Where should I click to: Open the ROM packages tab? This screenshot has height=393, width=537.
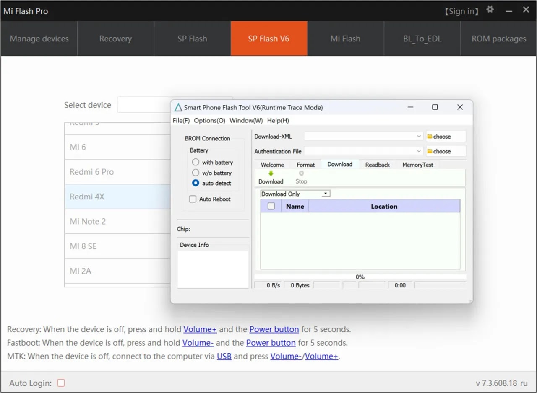[x=498, y=39]
